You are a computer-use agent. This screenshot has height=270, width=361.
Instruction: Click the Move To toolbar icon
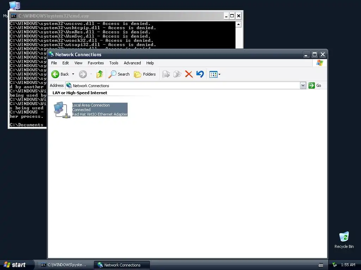[x=166, y=74]
